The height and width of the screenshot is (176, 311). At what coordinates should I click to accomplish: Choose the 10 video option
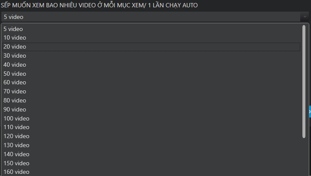coord(151,38)
